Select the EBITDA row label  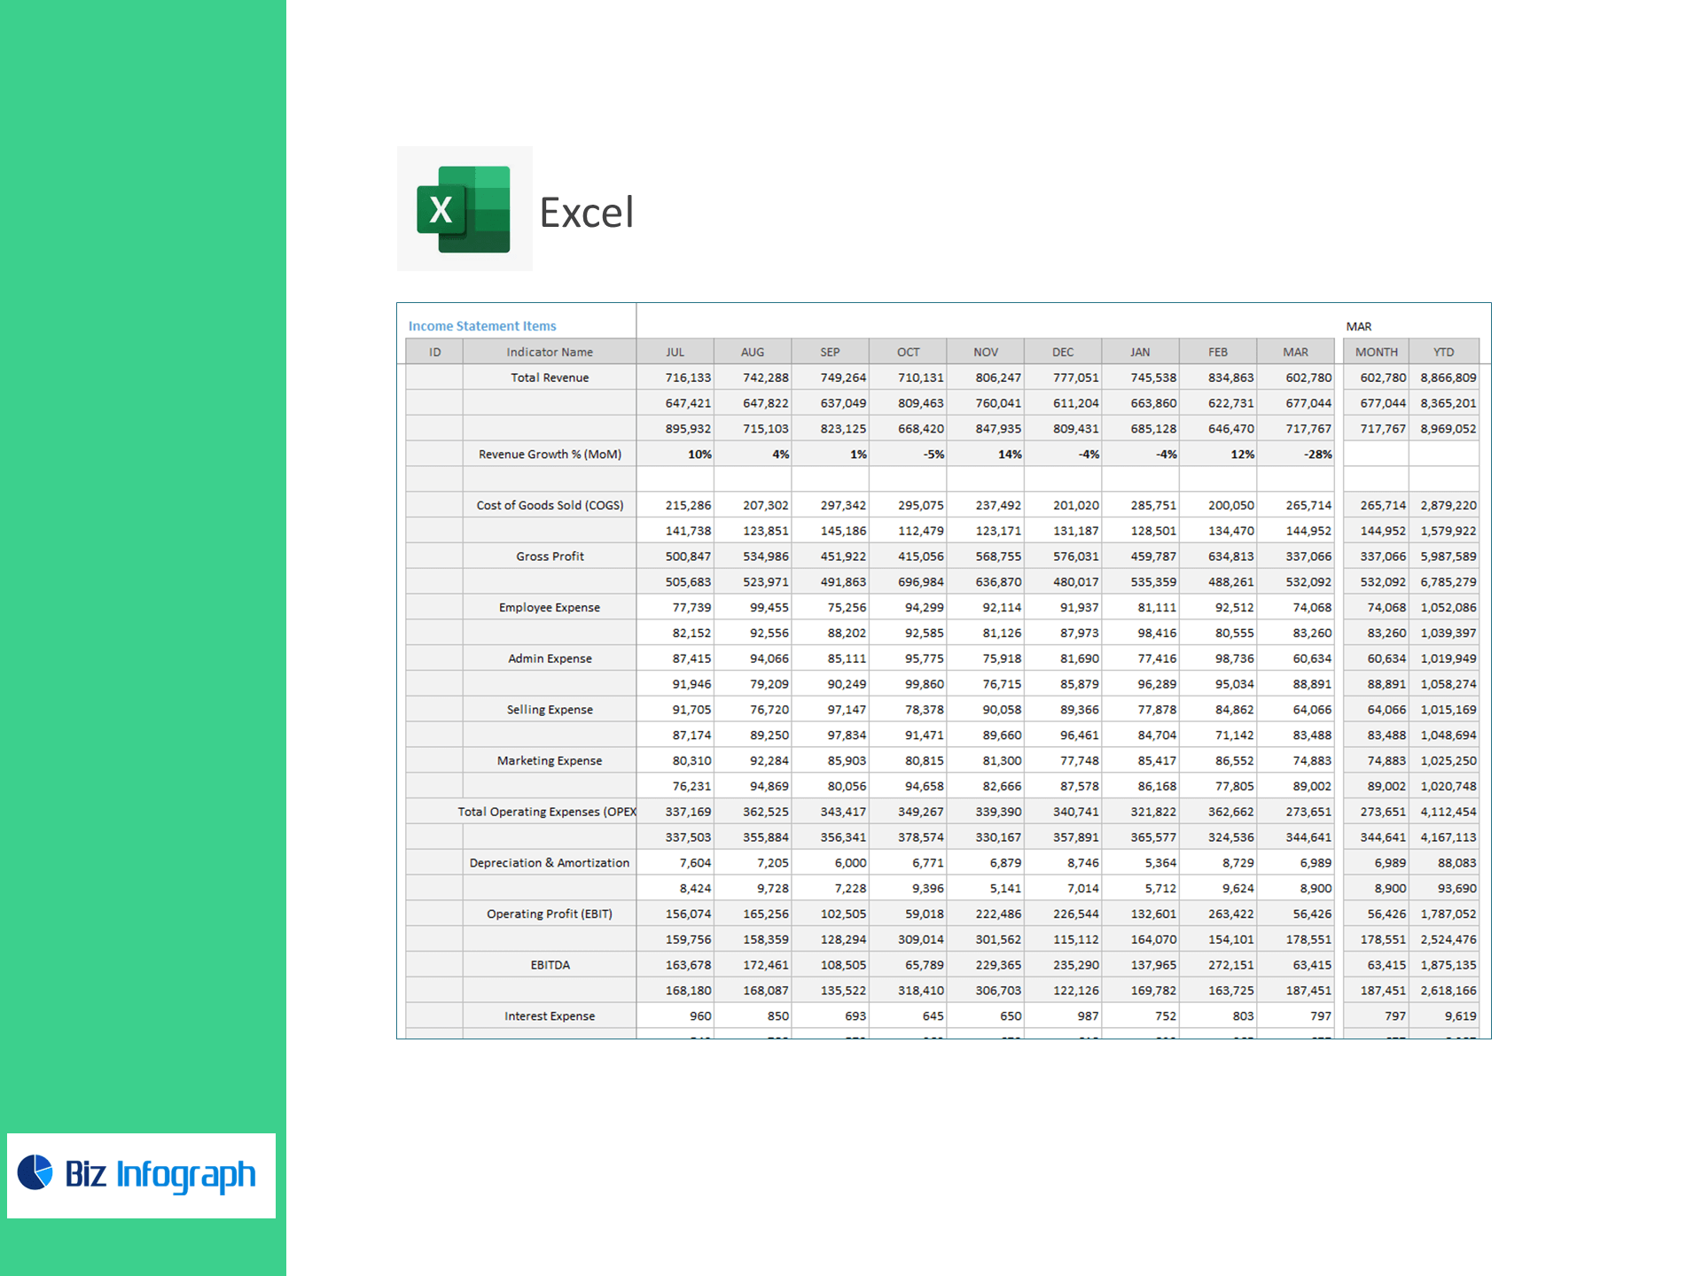click(549, 965)
